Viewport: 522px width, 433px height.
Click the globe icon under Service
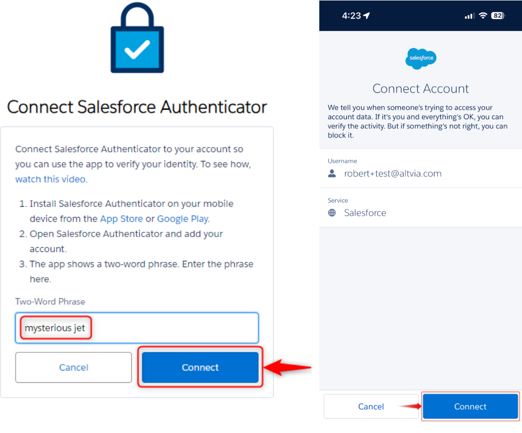coord(332,213)
